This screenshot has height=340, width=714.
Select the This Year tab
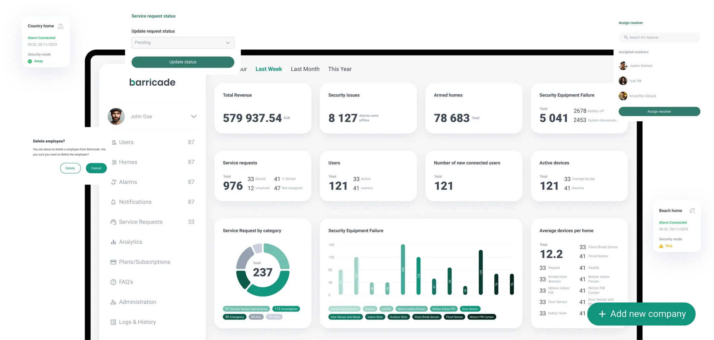pyautogui.click(x=339, y=69)
